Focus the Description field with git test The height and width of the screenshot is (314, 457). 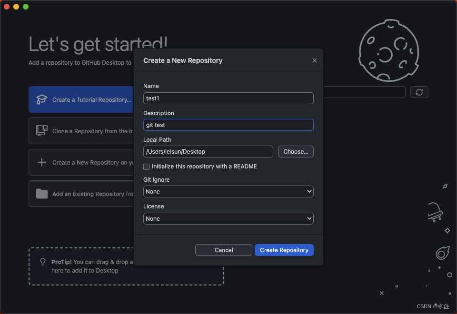click(x=228, y=125)
